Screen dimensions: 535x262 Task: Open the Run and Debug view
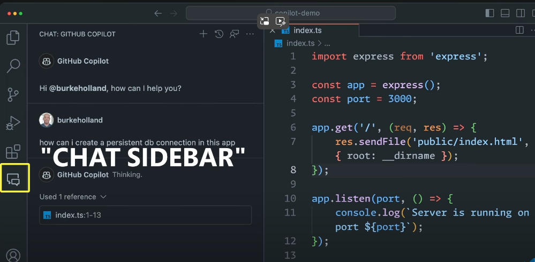[13, 123]
